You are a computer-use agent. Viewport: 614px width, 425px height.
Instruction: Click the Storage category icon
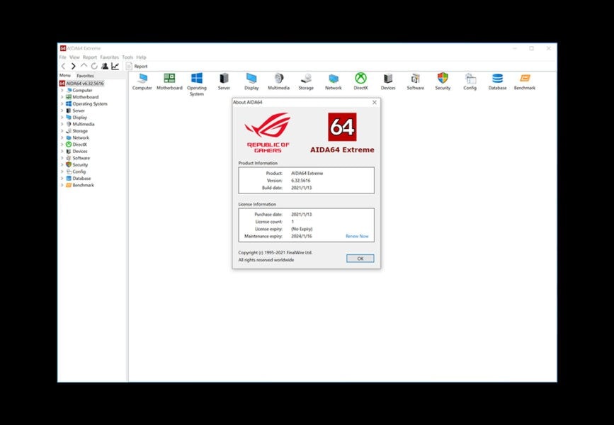tap(306, 78)
